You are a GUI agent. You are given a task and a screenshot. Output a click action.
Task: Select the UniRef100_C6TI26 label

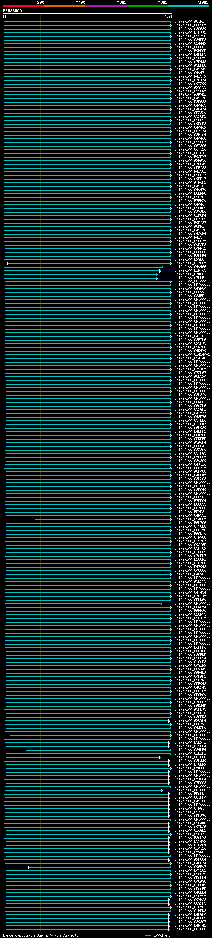pyautogui.click(x=190, y=149)
